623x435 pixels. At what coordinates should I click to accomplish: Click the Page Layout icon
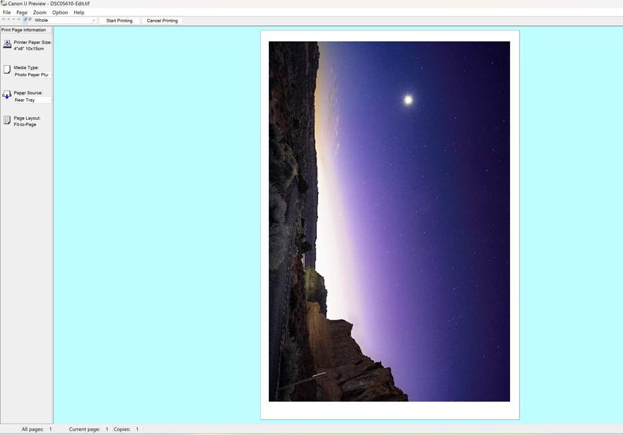(7, 120)
